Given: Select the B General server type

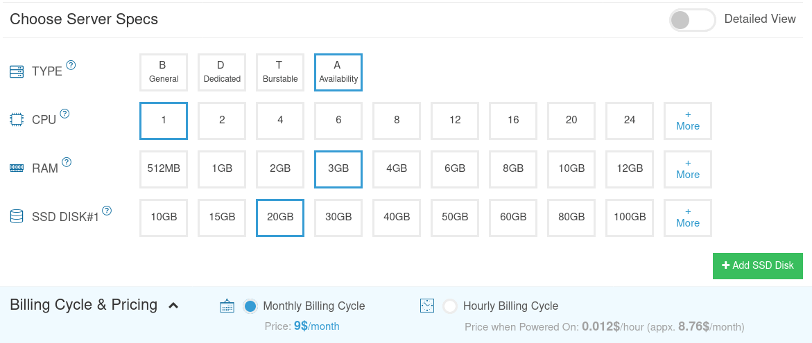Looking at the screenshot, I should (164, 72).
